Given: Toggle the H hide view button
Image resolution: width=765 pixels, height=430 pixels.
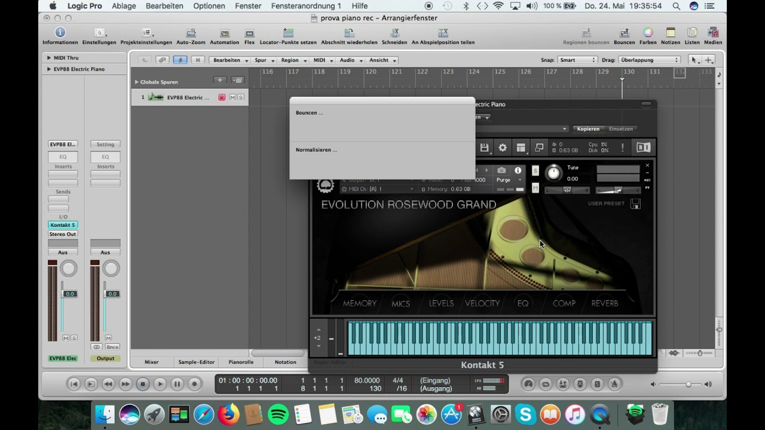Looking at the screenshot, I should click(x=198, y=60).
